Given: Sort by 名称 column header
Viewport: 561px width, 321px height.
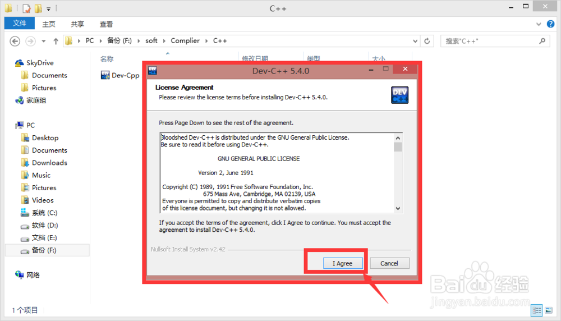Looking at the screenshot, I should pyautogui.click(x=107, y=59).
